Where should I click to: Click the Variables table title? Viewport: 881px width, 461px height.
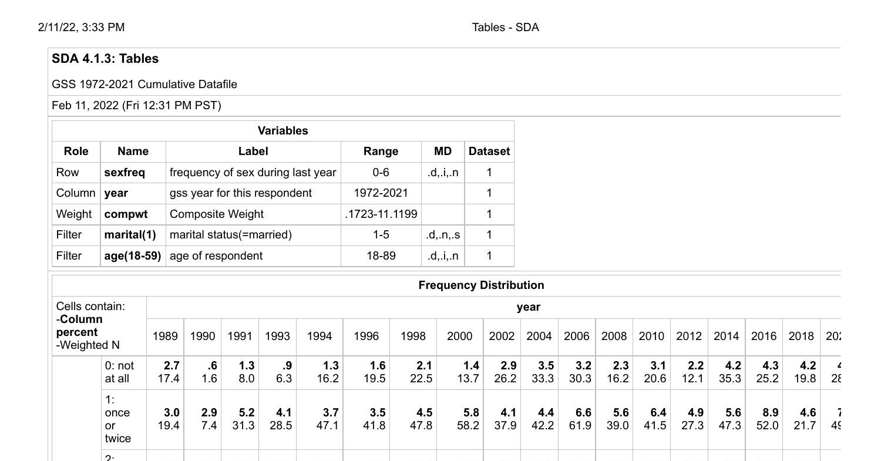pos(283,130)
